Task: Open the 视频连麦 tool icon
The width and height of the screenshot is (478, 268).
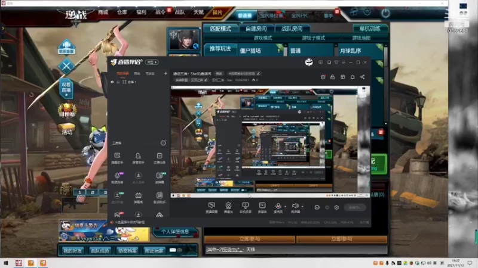Action: point(117,177)
